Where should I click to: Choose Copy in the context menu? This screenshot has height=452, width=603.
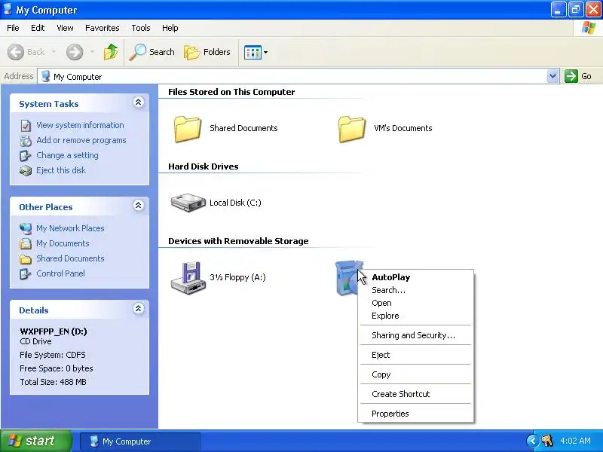416,374
